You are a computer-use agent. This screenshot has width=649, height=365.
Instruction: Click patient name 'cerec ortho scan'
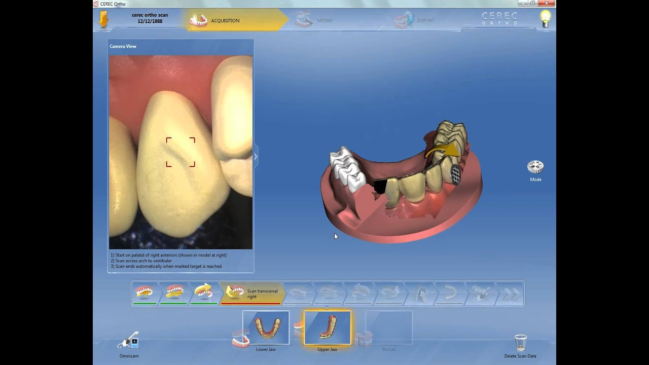(150, 15)
